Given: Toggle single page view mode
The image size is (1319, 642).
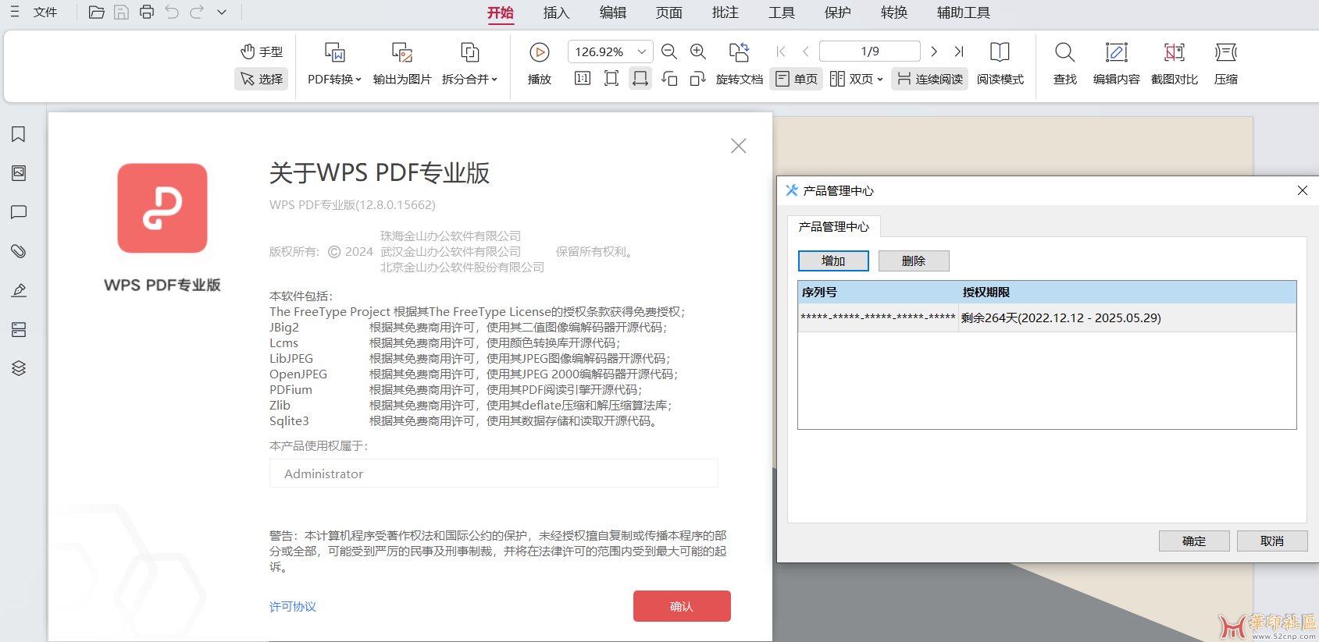Looking at the screenshot, I should tap(797, 79).
